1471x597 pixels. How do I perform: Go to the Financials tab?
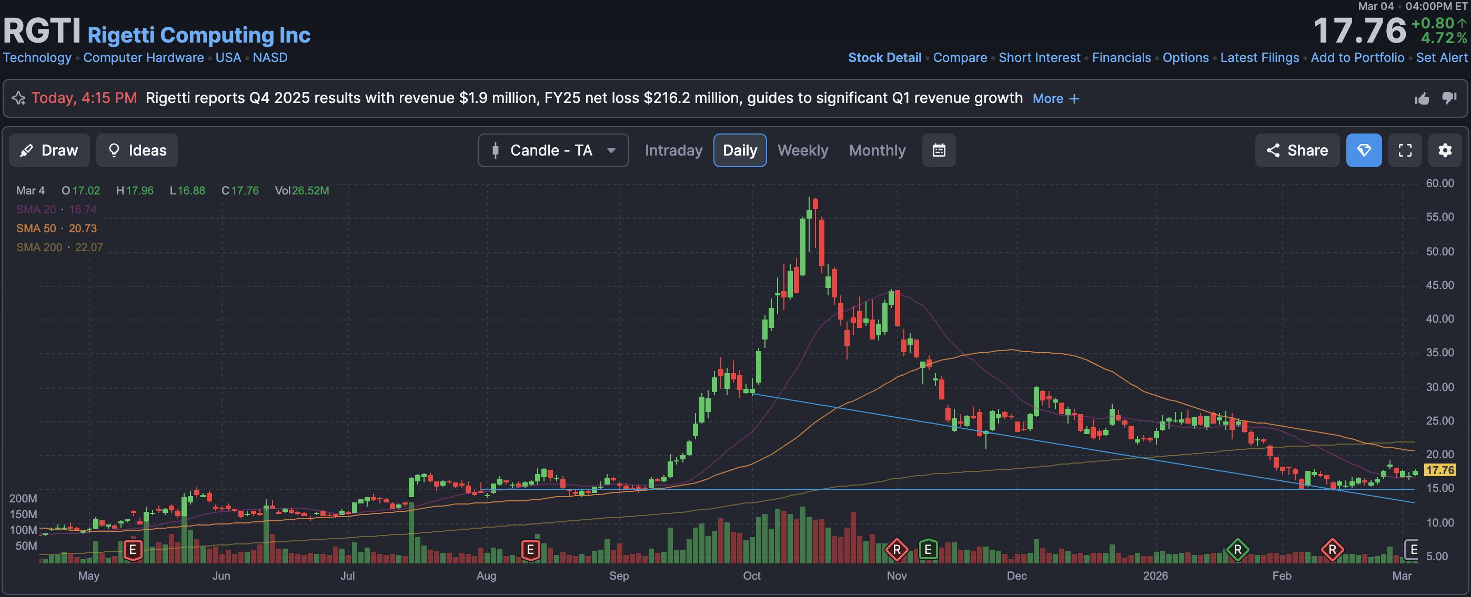(x=1121, y=58)
